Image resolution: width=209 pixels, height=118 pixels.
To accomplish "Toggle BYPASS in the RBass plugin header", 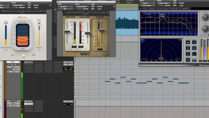I will pos(36,5).
